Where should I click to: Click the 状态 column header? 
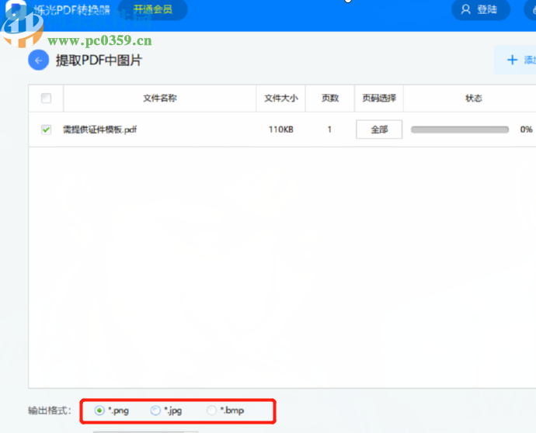pos(474,99)
